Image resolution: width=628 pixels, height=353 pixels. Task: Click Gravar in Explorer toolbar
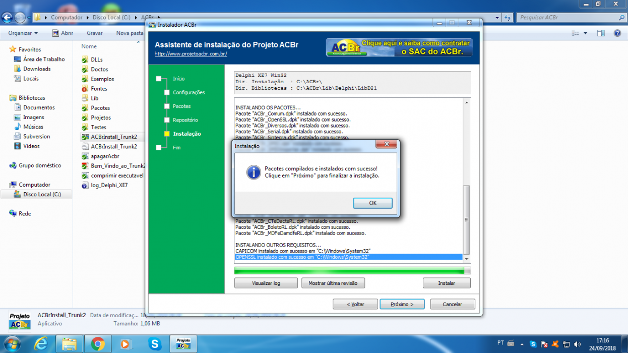coord(95,33)
